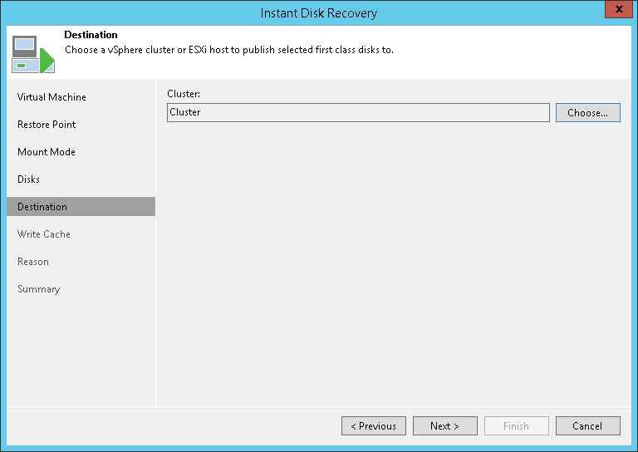Select the Disks step in sidebar
Screen dimensions: 638x452
click(29, 179)
